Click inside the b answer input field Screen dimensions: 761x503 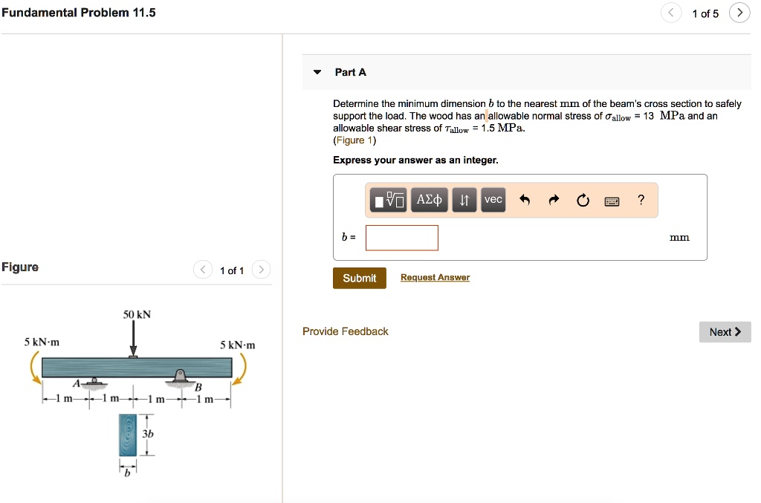401,237
